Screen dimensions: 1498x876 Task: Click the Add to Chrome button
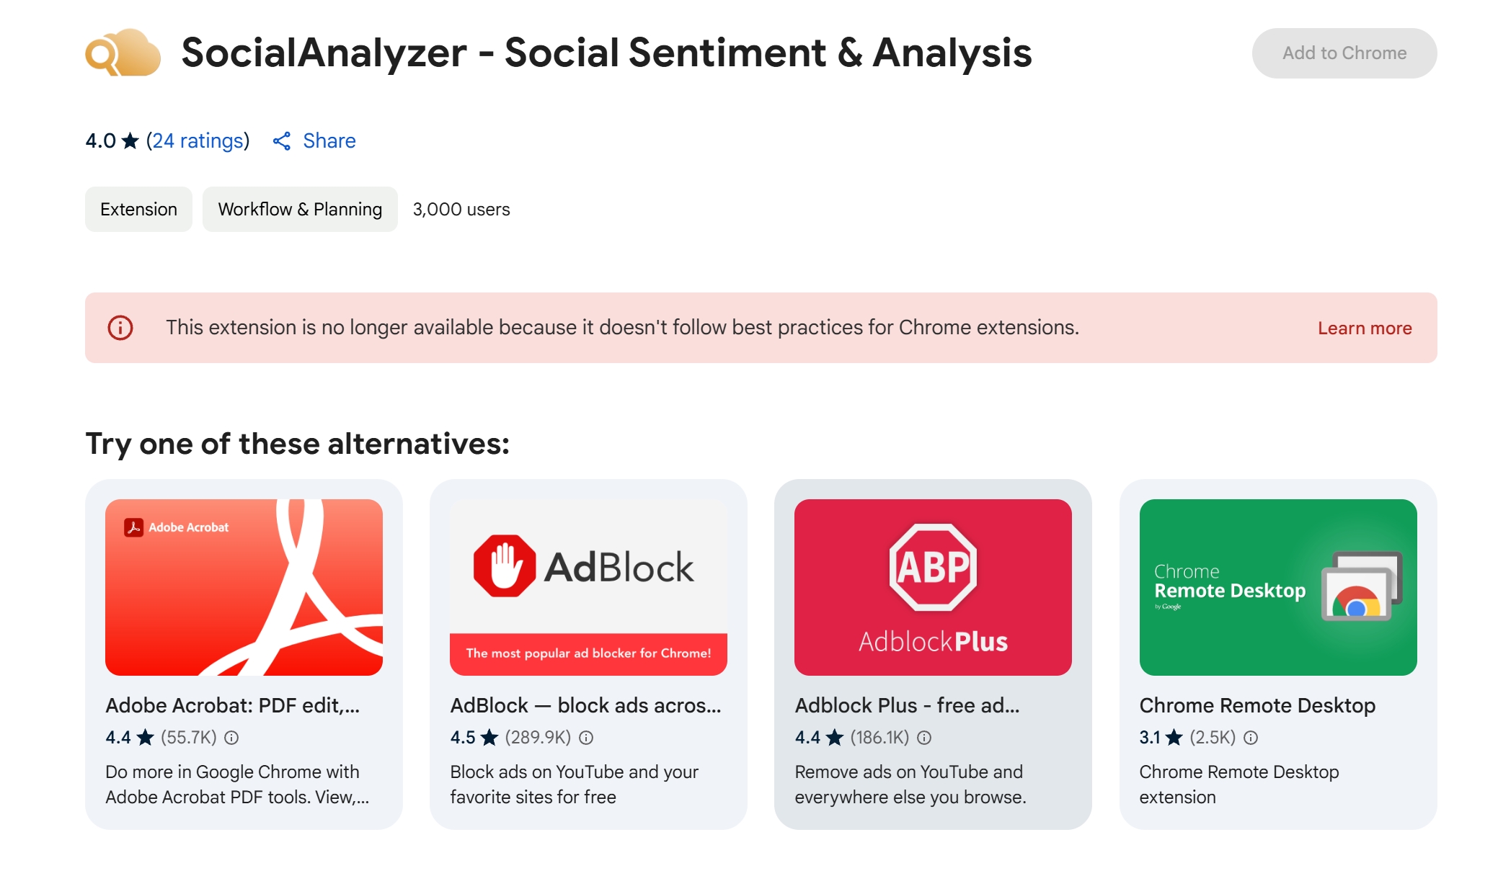1344,53
